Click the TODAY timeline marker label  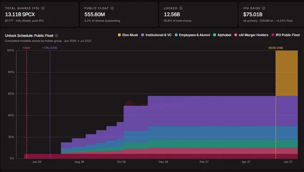pyautogui.click(x=26, y=48)
